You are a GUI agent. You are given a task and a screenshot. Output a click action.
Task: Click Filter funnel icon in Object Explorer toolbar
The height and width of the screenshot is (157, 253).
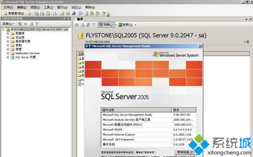point(37,24)
